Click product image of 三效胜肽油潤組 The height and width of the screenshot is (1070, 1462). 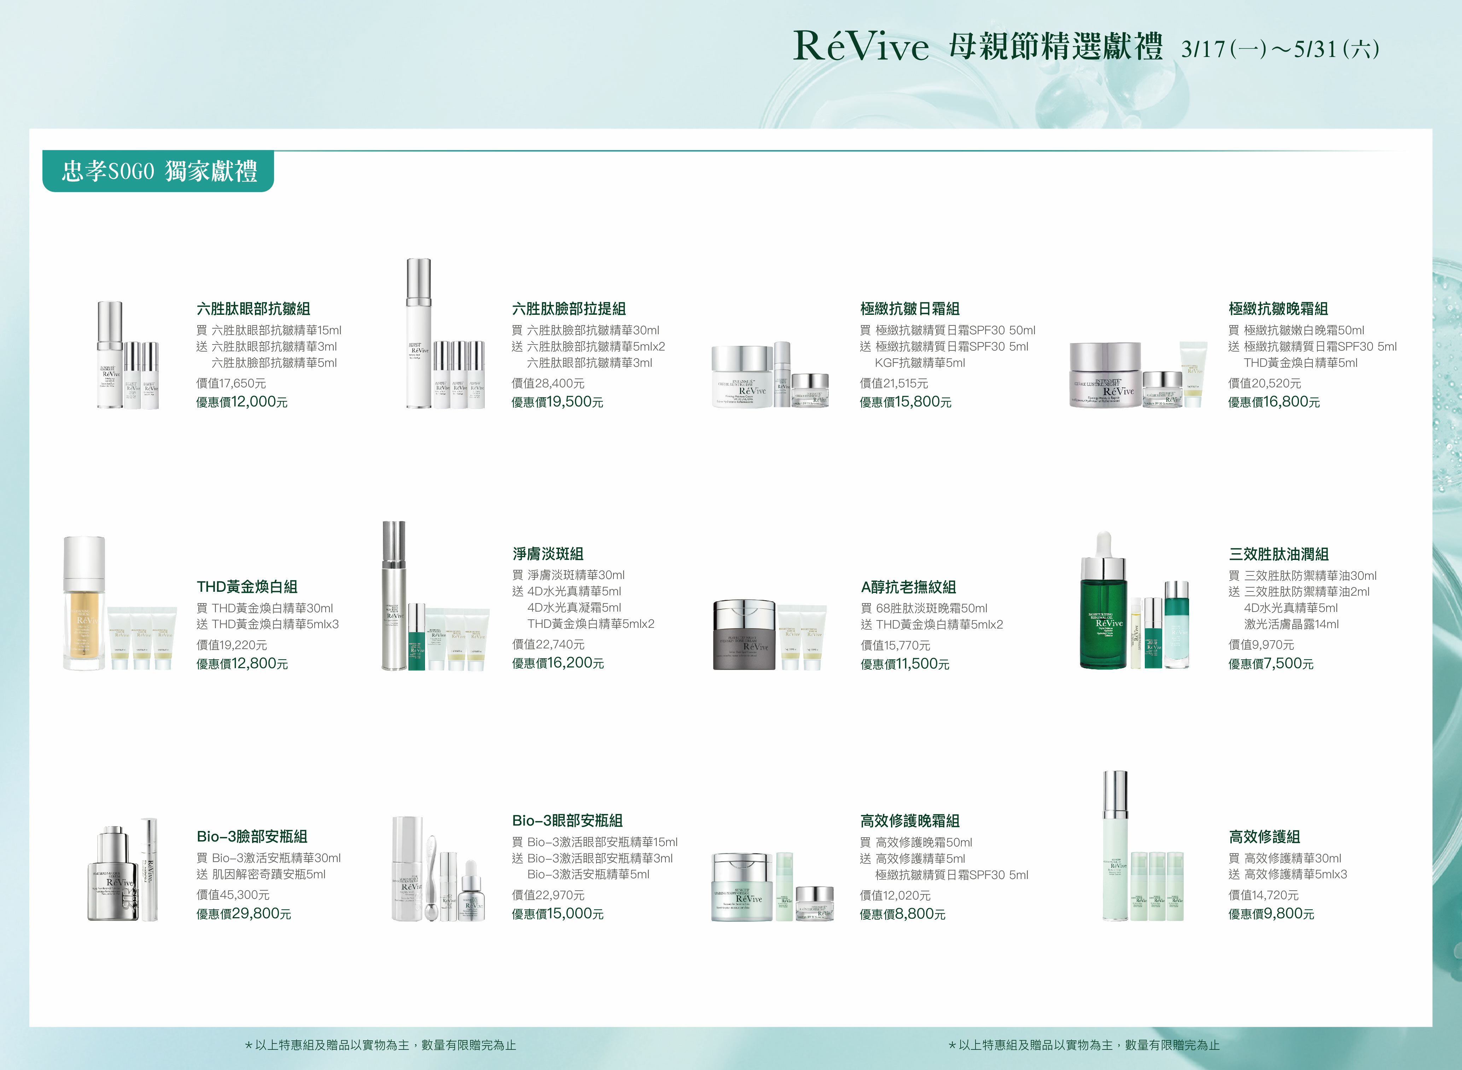tap(1134, 600)
